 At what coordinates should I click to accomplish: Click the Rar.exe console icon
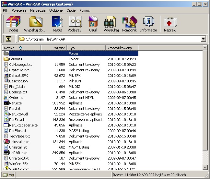pos(6,103)
